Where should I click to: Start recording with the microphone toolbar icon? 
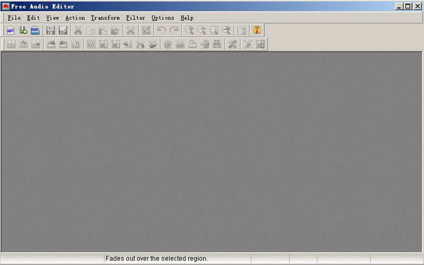point(23,30)
